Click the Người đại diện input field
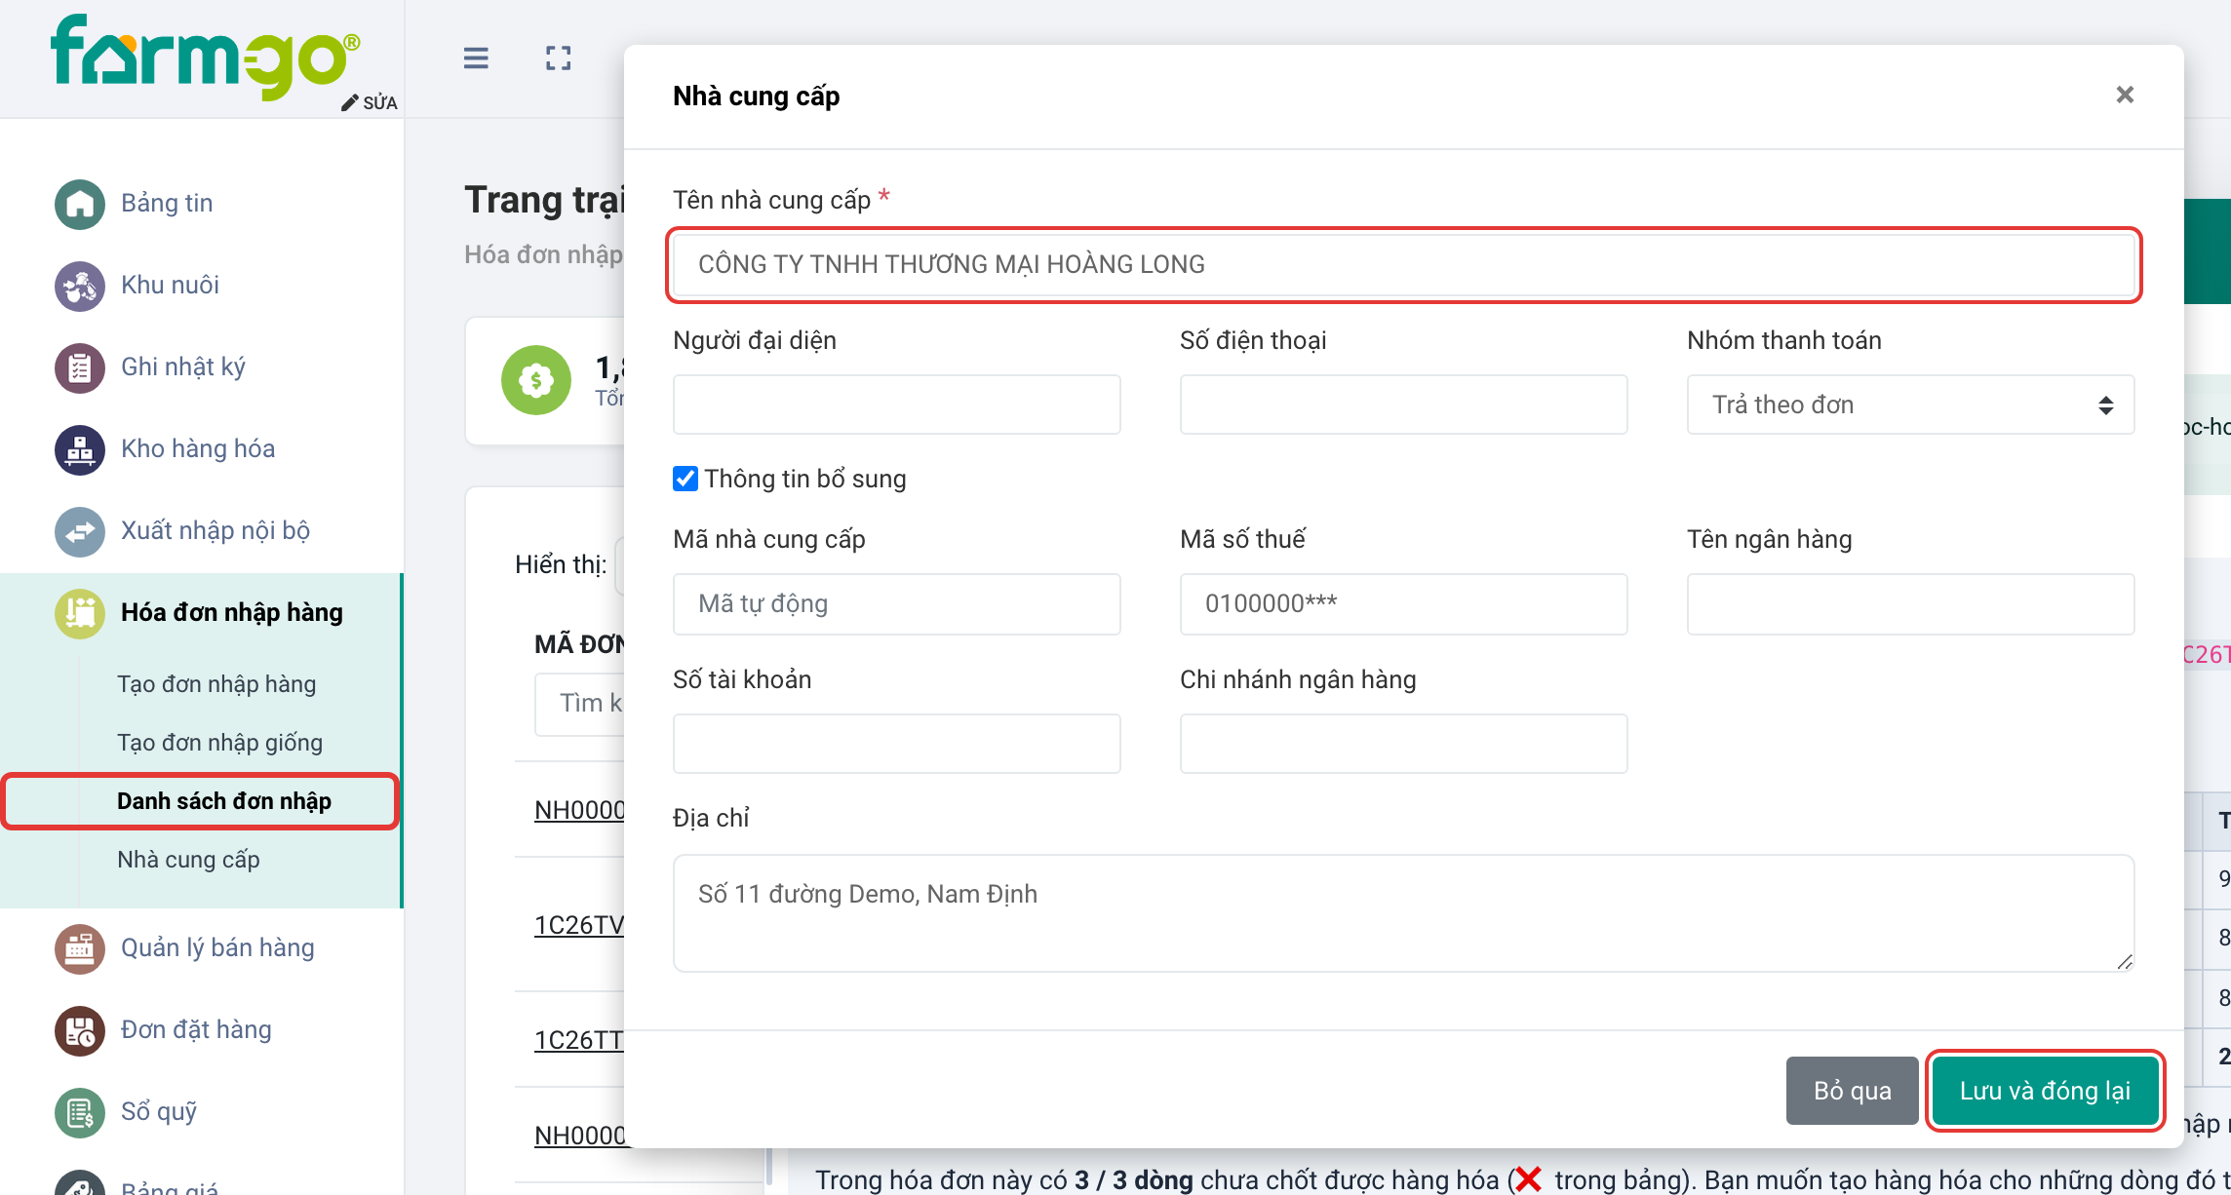 (x=896, y=405)
